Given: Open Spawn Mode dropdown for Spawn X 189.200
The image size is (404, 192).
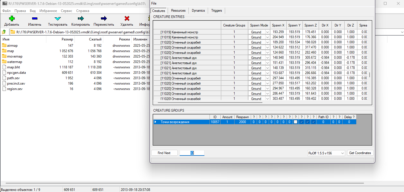Looking at the screenshot, I should click(267, 42).
